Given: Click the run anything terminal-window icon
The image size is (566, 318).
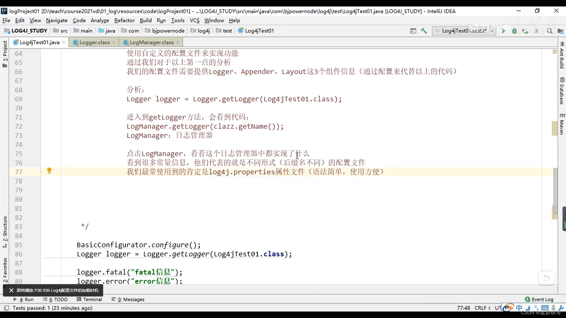Looking at the screenshot, I should coord(413,31).
